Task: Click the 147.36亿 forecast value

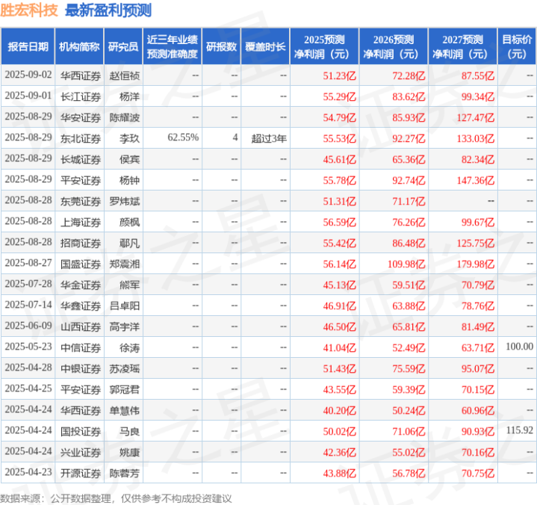Action: click(476, 181)
